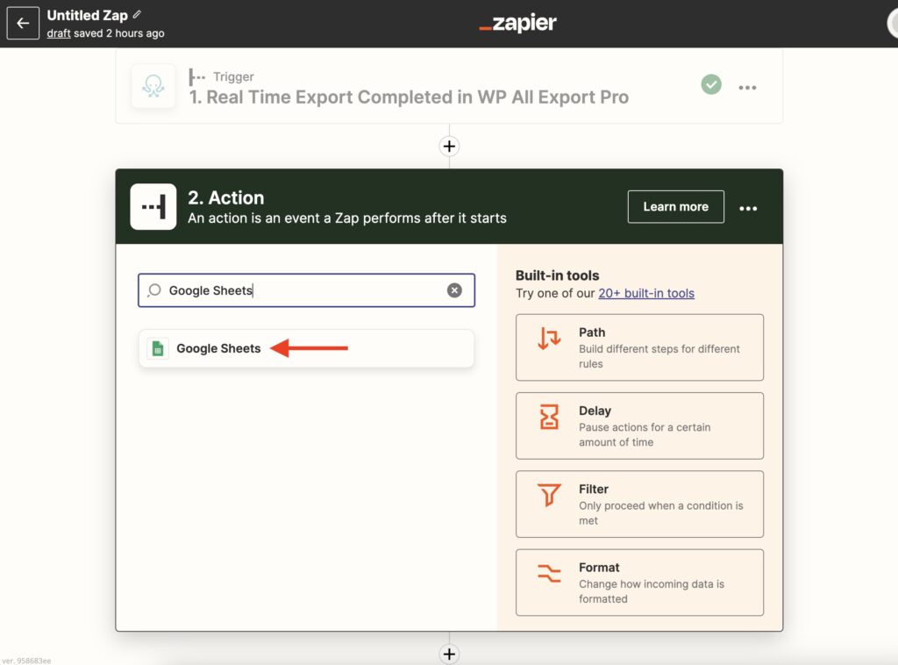Screen dimensions: 898x665
Task: Click the draft link under Untitled Zap
Action: pos(58,32)
